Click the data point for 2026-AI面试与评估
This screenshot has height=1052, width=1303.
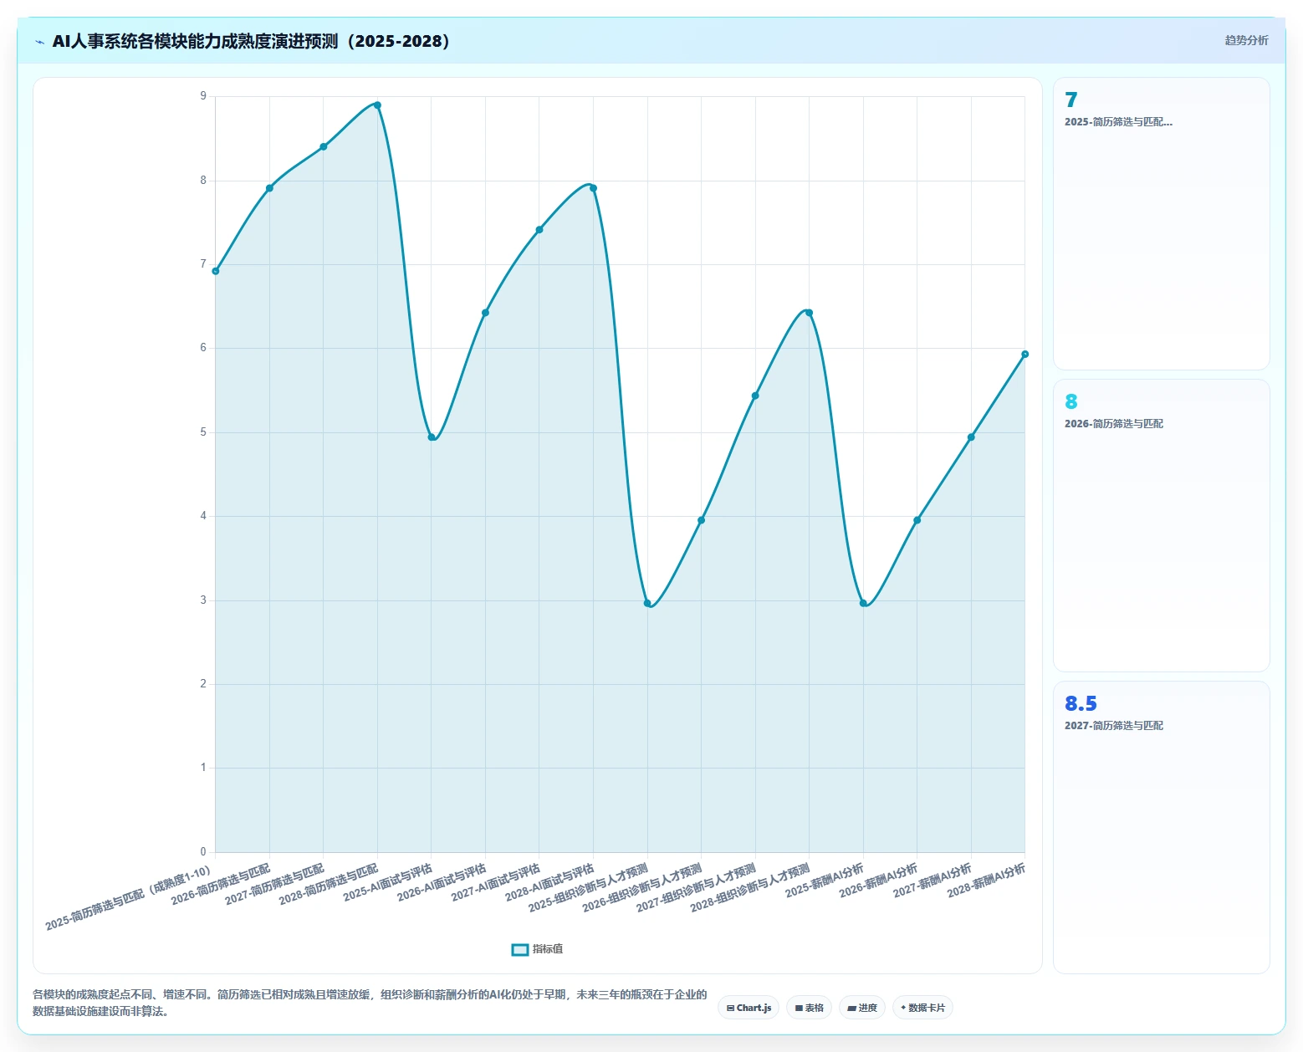tap(485, 313)
